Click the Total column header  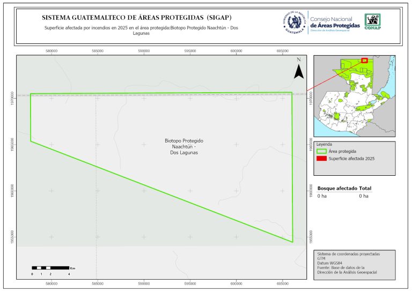pyautogui.click(x=365, y=189)
